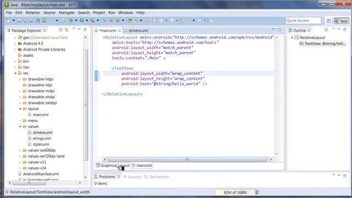352x198 pixels.
Task: Collapse RelativeLayout in Outline
Action: point(292,37)
